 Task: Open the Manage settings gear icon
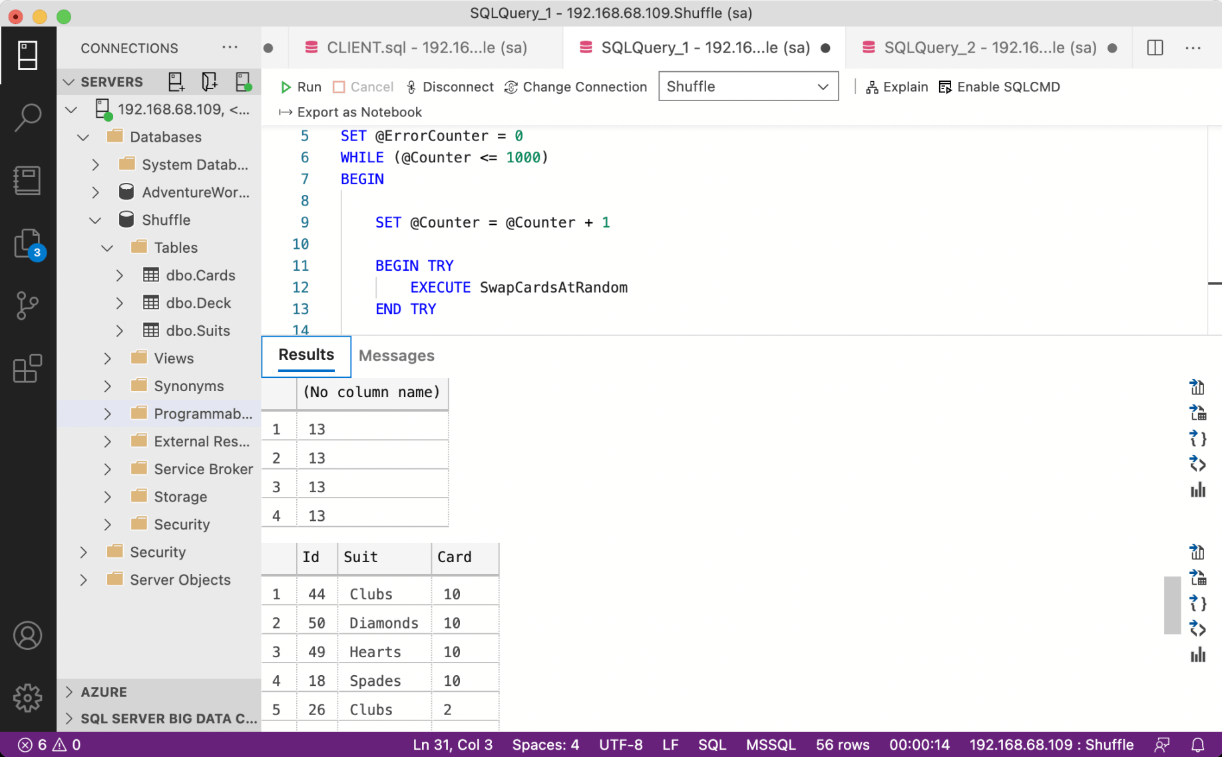(x=27, y=697)
